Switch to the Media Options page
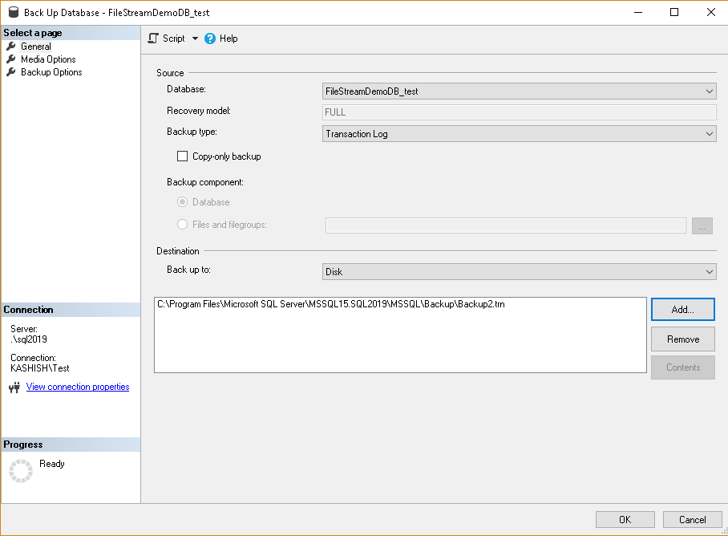728x536 pixels. [x=48, y=59]
